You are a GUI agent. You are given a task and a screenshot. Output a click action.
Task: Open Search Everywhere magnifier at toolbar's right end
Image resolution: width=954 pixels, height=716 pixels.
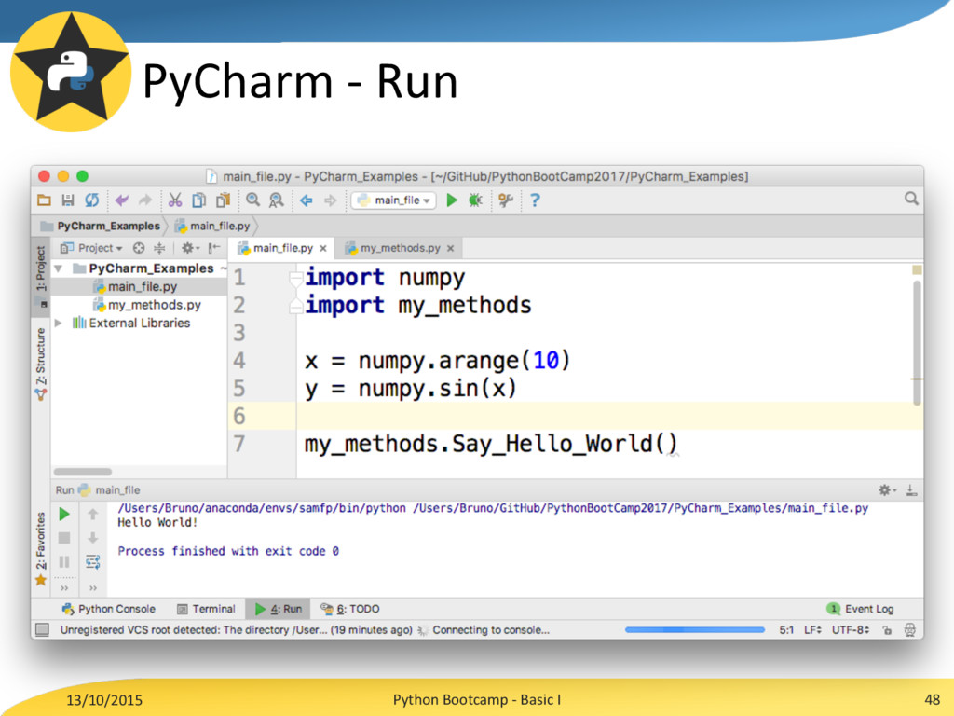click(911, 200)
